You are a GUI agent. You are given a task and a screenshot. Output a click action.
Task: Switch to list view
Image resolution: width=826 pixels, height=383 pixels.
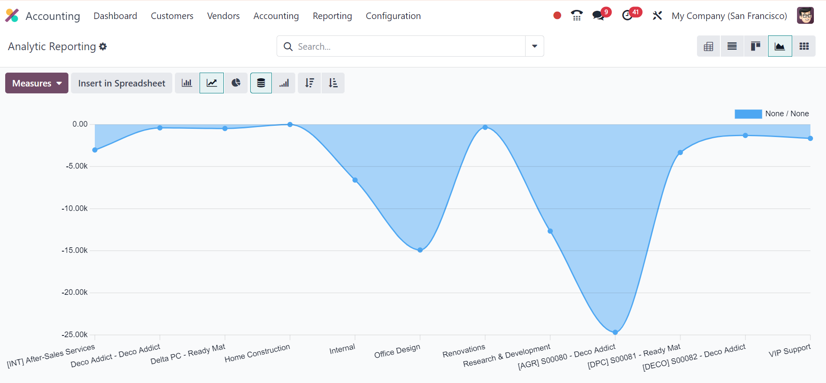732,46
